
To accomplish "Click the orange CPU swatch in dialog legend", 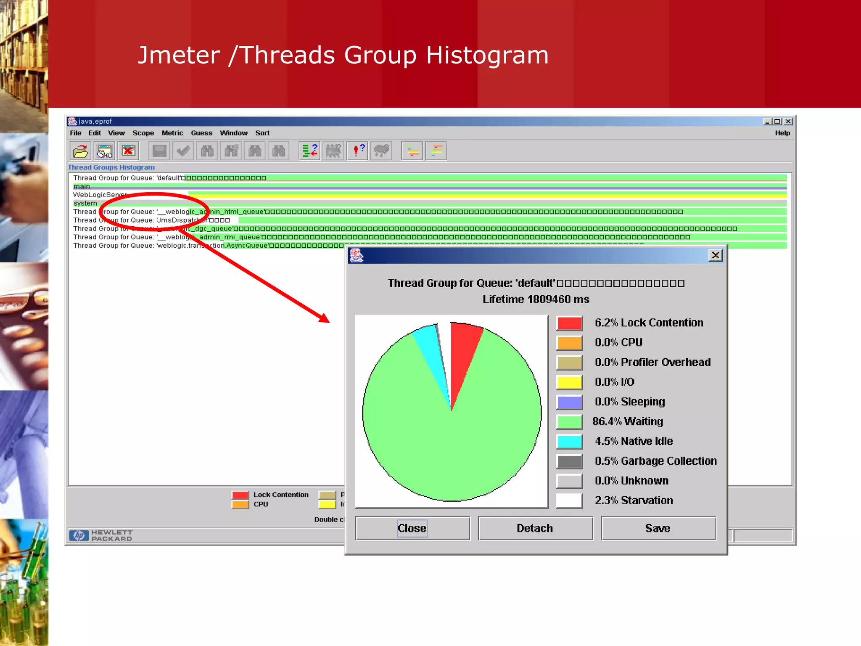I will pos(570,343).
